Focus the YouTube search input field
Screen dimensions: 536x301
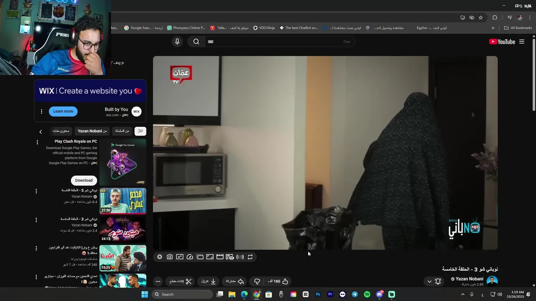click(279, 41)
